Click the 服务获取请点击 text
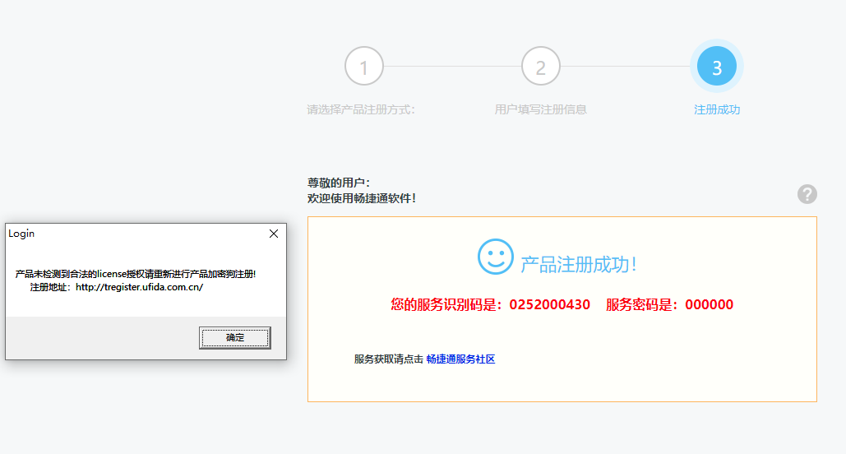The image size is (846, 454). [x=388, y=359]
